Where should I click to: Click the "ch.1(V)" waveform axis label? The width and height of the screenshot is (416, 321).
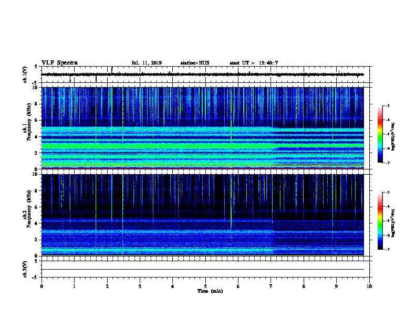click(25, 74)
